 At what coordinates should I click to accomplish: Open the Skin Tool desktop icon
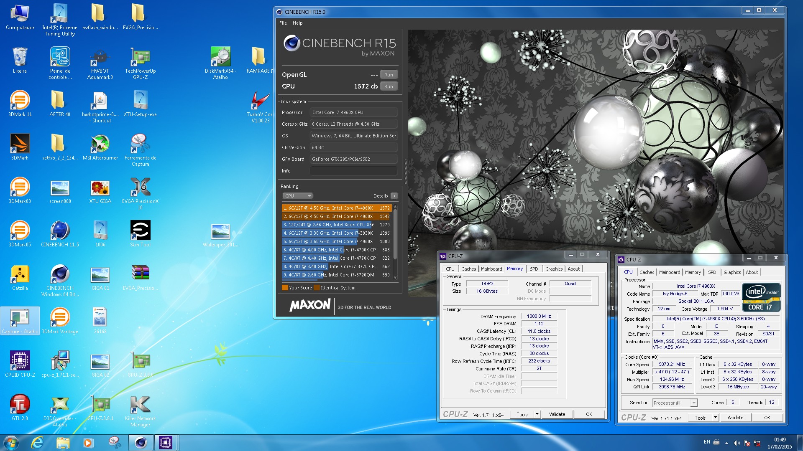coord(140,234)
